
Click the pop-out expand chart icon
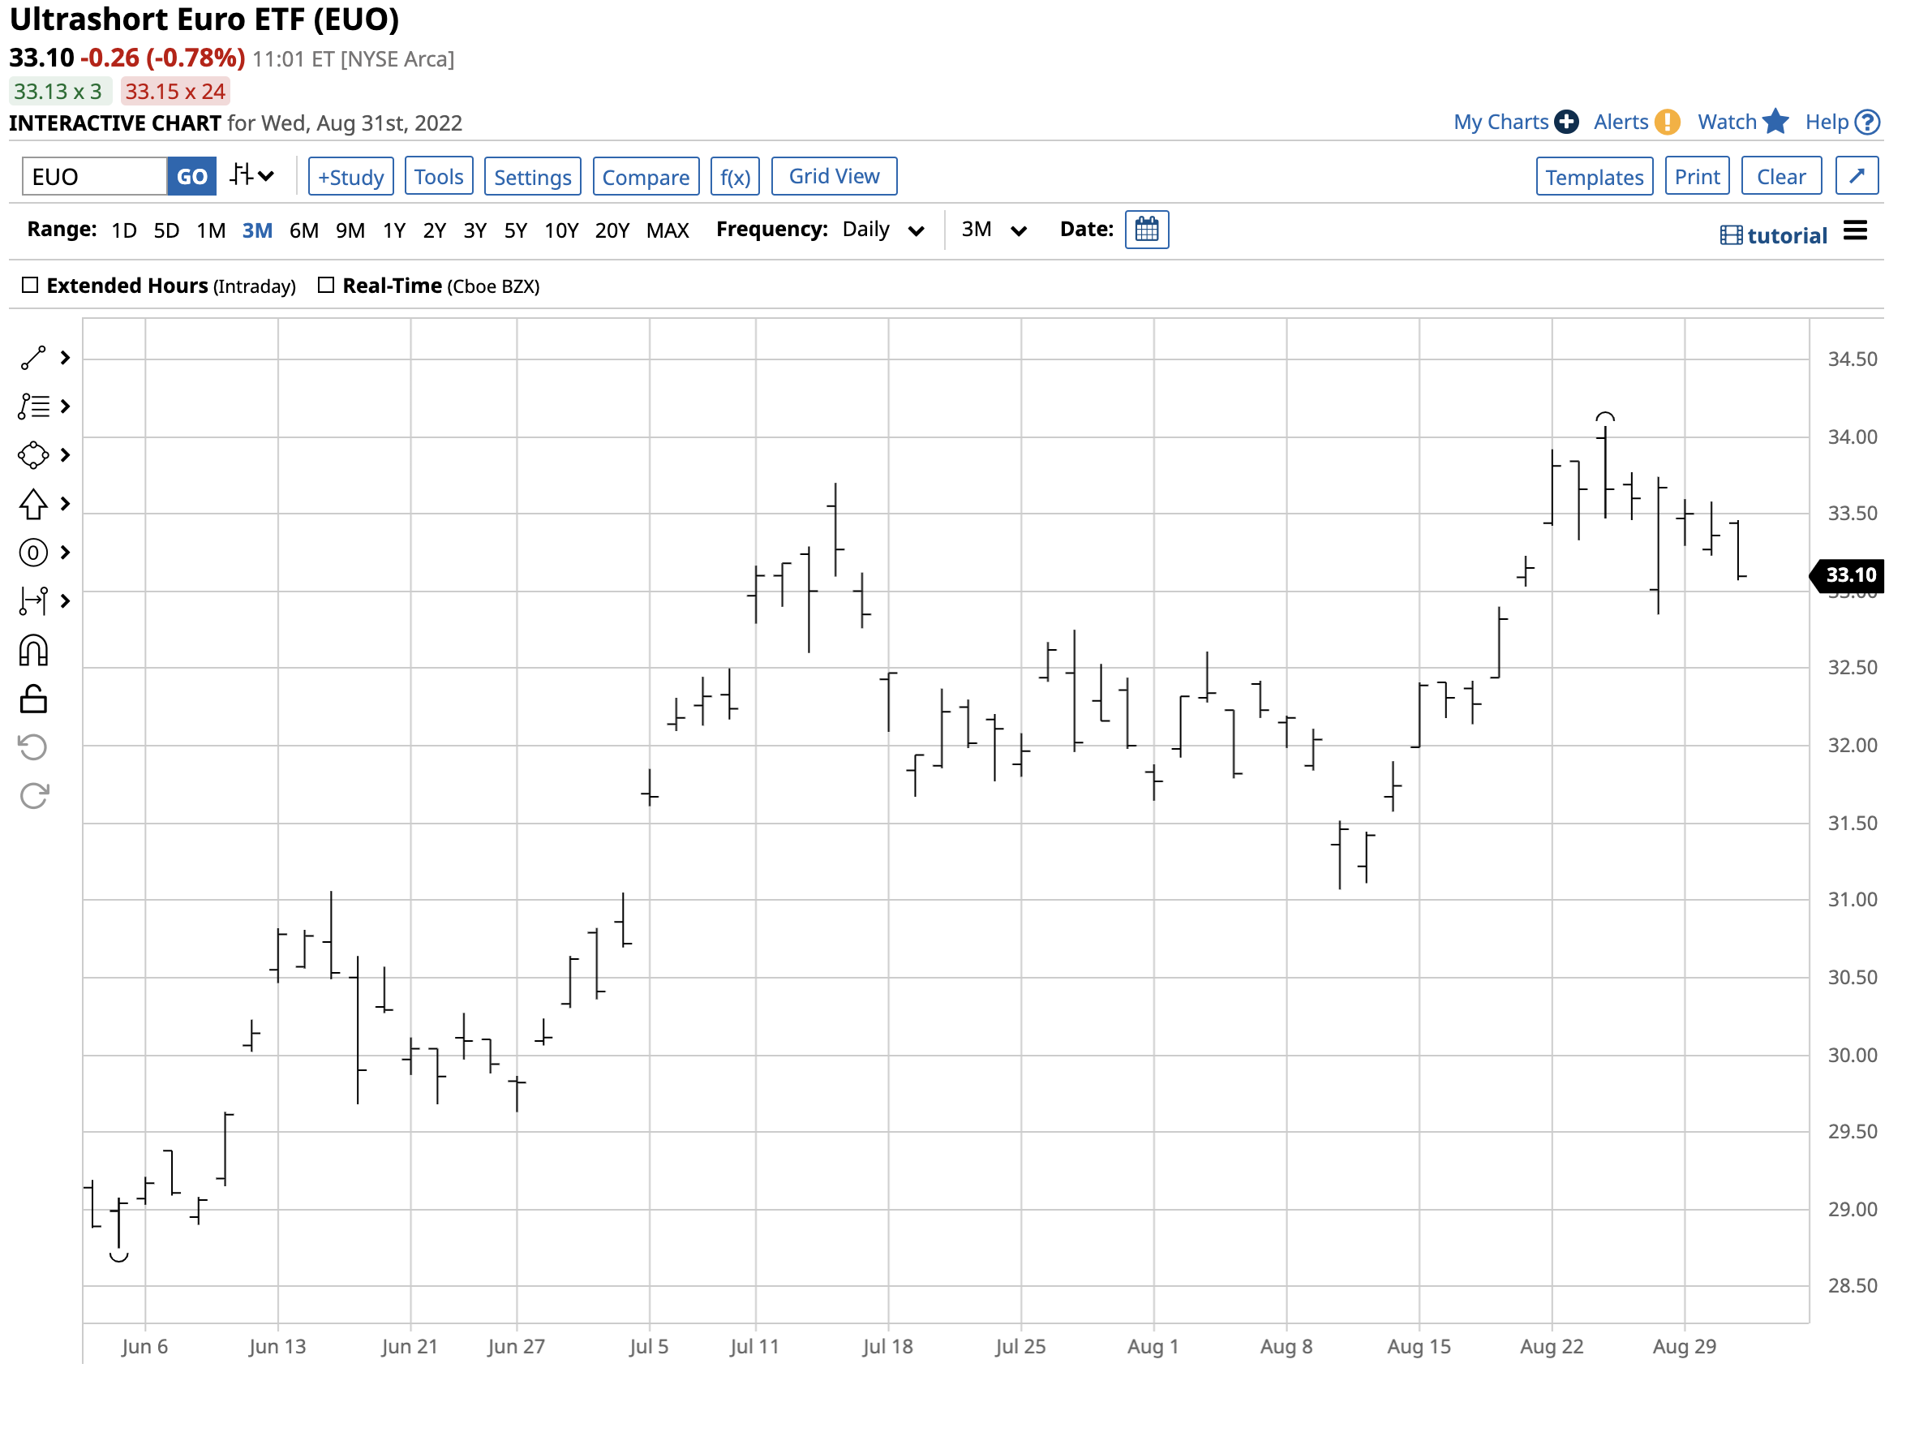(x=1856, y=177)
